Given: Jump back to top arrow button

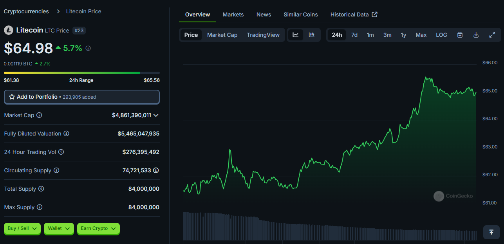Looking at the screenshot, I should coord(491,232).
